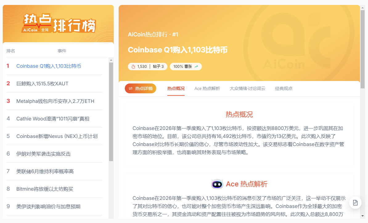Screen dimensions: 368x223
Task: Open ranking item Coinbase新增Nexus (NEX)上币计划
Action: pyautogui.click(x=55, y=136)
